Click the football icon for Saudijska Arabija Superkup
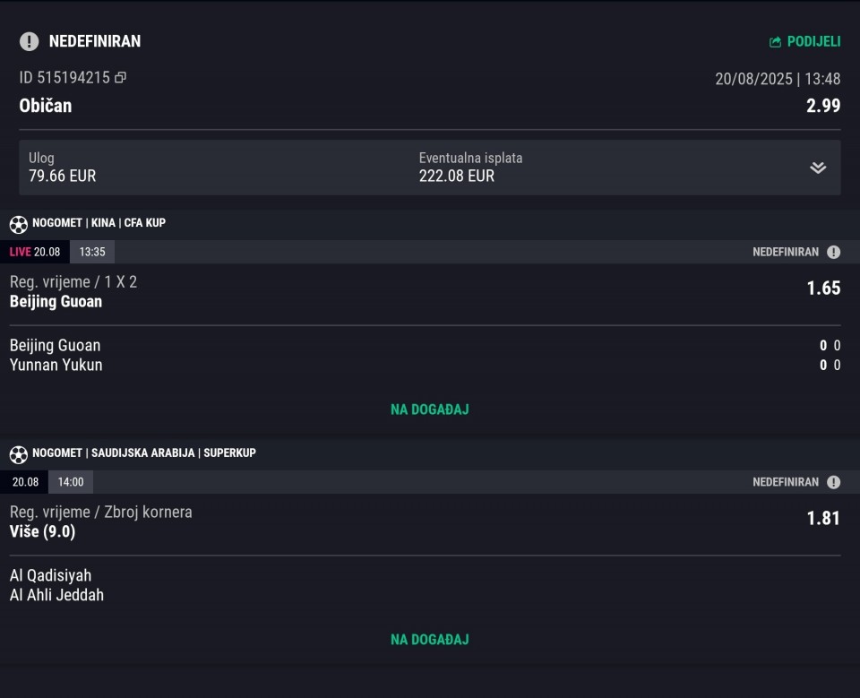860x698 pixels. click(x=18, y=454)
